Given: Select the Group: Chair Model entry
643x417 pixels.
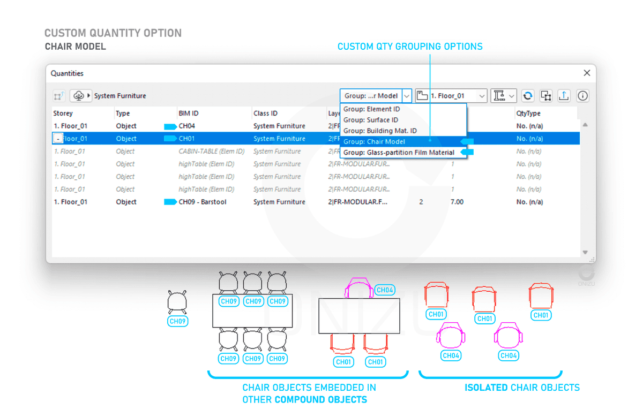Looking at the screenshot, I should coord(376,141).
